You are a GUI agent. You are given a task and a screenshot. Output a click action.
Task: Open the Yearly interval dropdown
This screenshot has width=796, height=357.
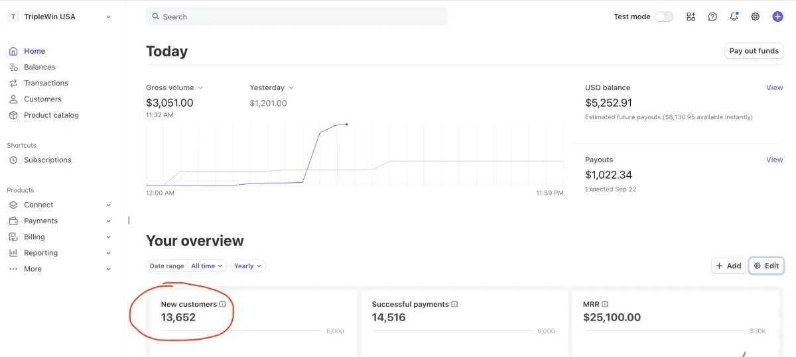tap(248, 266)
